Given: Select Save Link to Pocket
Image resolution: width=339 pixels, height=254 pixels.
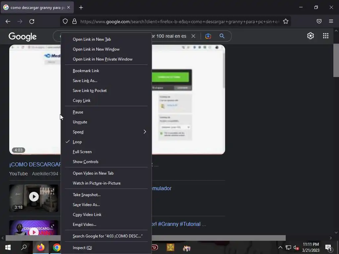Looking at the screenshot, I should coord(106,91).
